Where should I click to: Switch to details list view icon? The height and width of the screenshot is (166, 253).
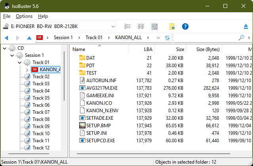coord(127,26)
